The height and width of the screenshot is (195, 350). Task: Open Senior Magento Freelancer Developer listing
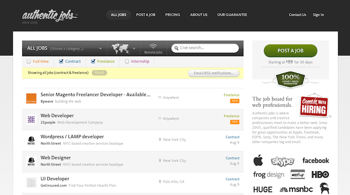pos(95,95)
